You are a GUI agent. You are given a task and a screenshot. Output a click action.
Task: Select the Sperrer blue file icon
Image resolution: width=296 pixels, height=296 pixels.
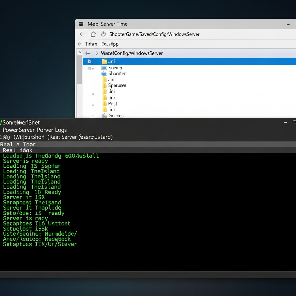click(x=104, y=67)
